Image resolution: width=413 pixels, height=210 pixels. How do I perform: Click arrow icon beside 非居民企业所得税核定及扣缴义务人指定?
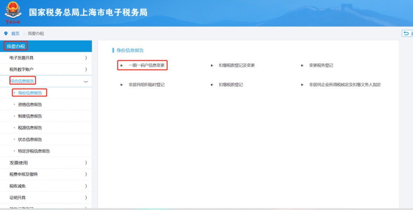302,85
